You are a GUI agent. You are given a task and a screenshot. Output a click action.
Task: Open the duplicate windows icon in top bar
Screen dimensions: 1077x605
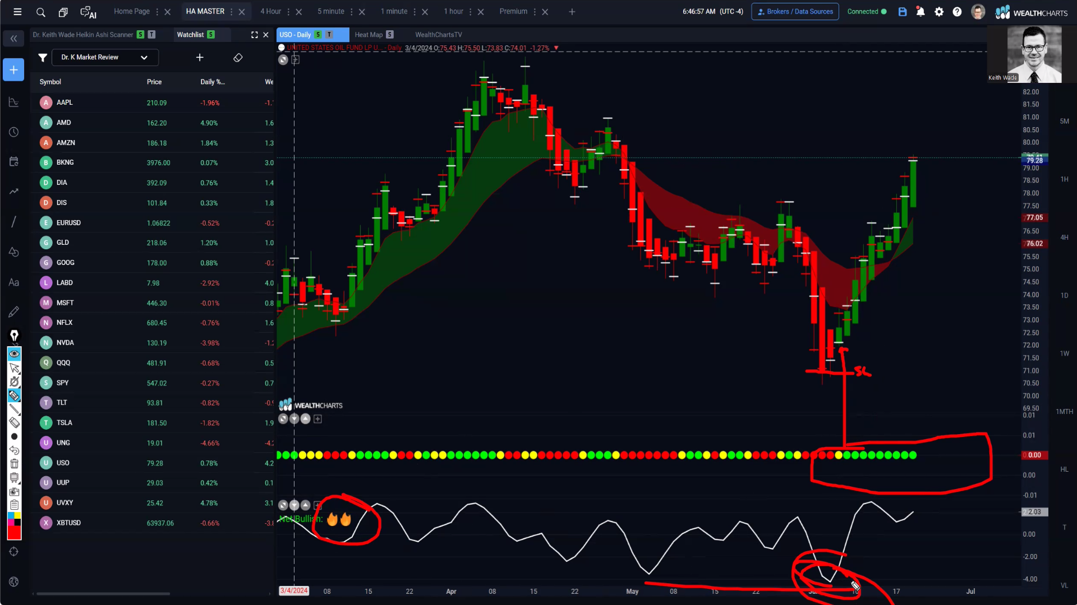point(63,12)
